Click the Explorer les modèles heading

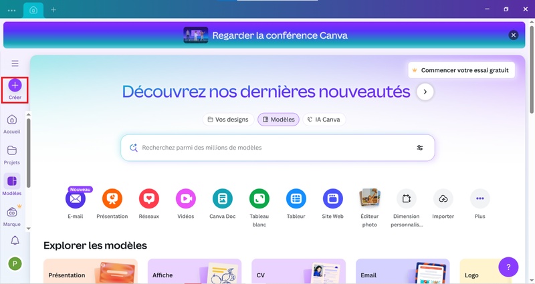95,245
